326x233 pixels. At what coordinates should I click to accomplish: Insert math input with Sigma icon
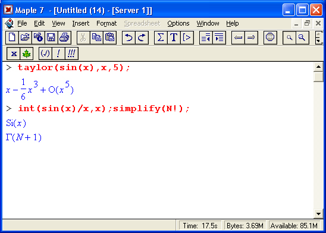click(161, 37)
